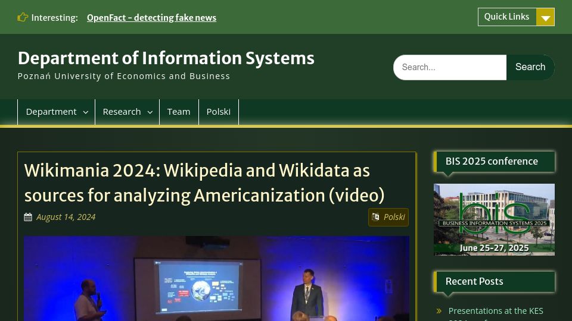Expand the Department submenu chevron
572x321 pixels.
click(x=86, y=112)
